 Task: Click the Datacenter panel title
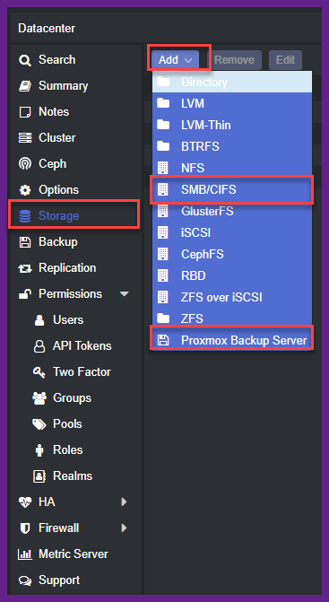click(47, 29)
